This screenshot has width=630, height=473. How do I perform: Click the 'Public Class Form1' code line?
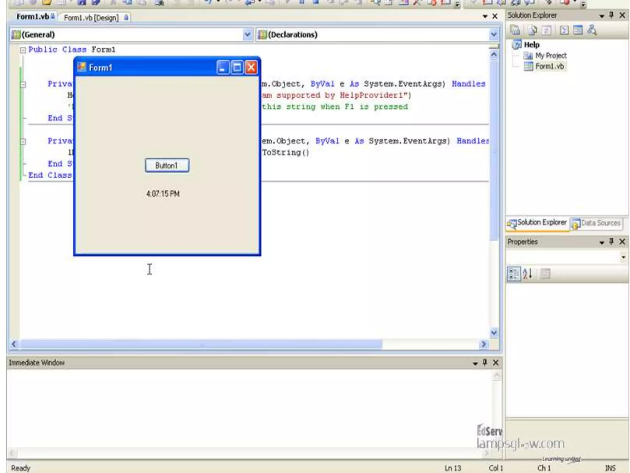(x=72, y=50)
